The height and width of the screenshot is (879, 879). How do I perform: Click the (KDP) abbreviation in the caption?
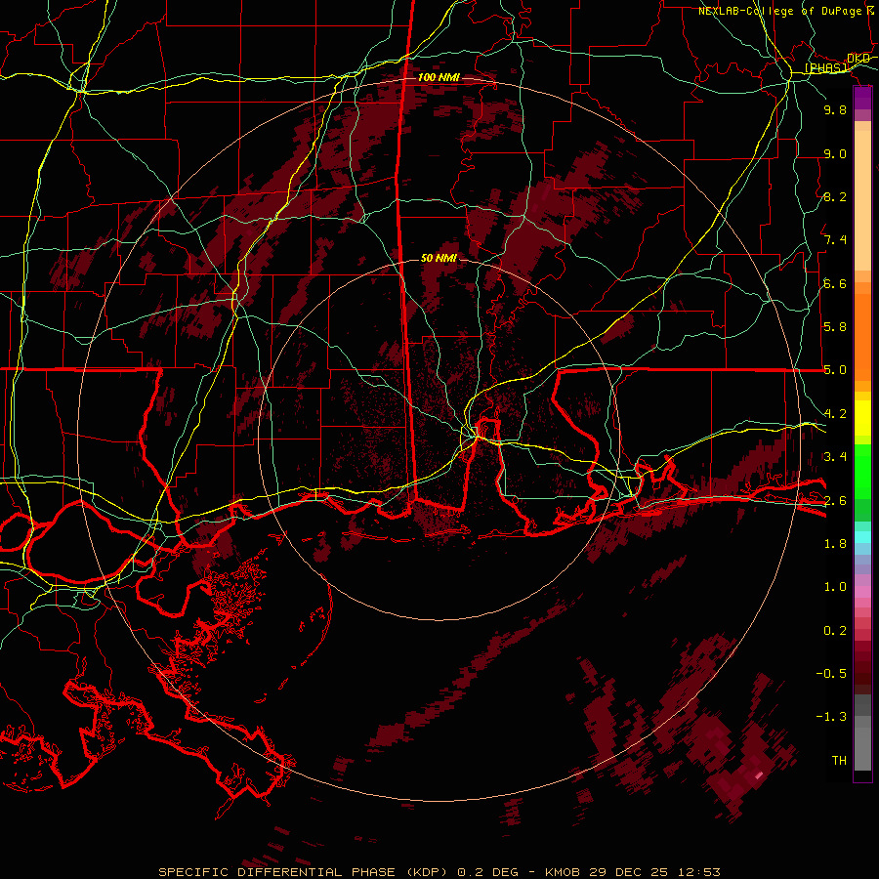click(x=427, y=872)
